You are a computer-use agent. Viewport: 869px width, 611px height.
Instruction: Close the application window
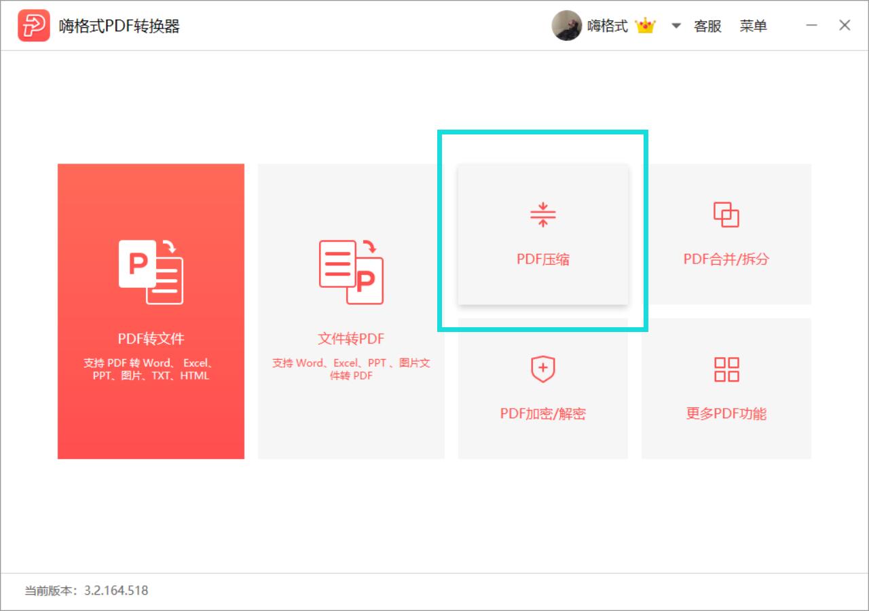pos(845,25)
